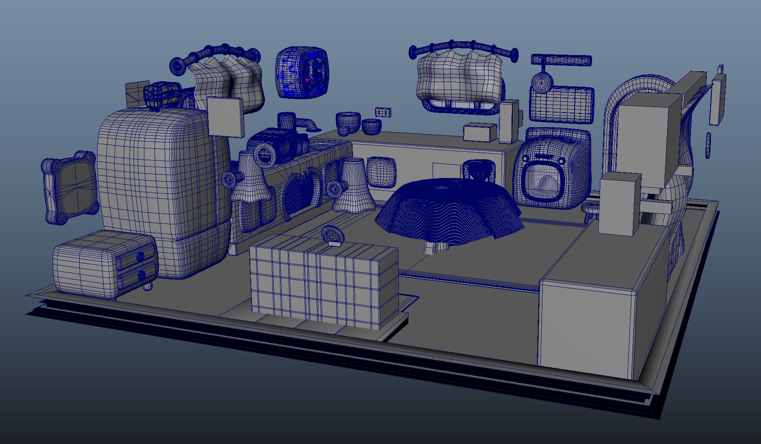Pick the yellow-wired basket atop refrigerator
The height and width of the screenshot is (444, 761).
[163, 95]
